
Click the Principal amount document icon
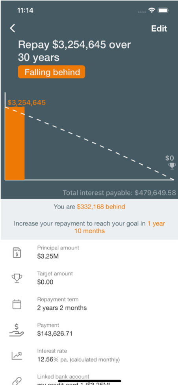[17, 253]
